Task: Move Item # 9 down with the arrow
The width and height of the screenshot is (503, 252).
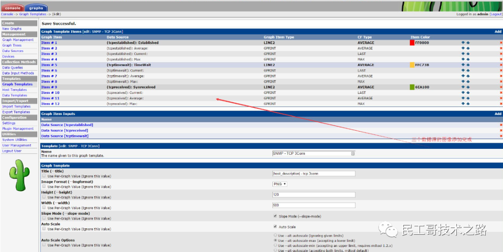Action: tap(463, 87)
